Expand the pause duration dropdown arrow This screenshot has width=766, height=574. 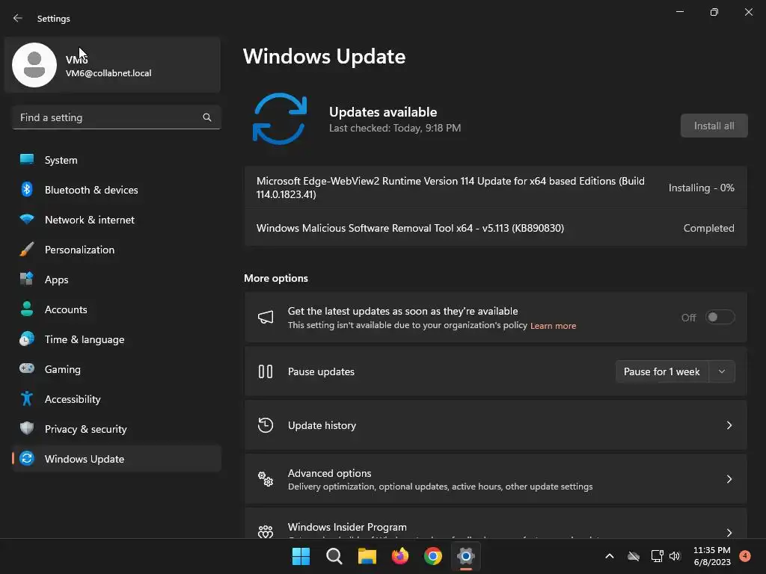click(x=722, y=372)
